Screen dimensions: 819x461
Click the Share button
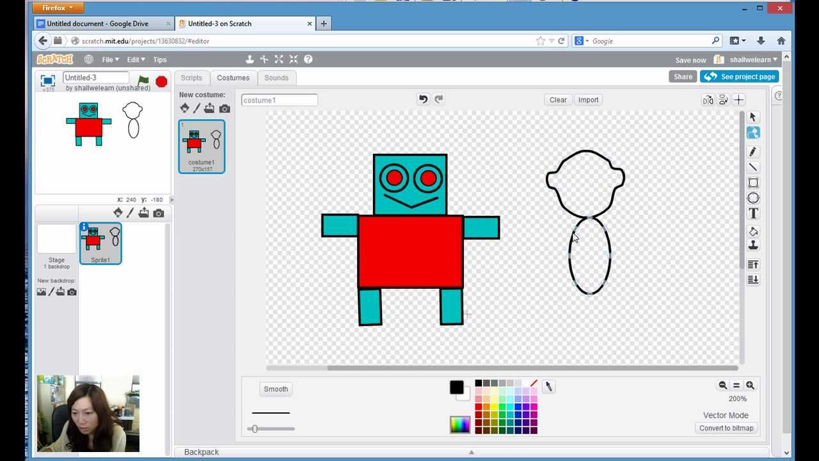click(683, 77)
